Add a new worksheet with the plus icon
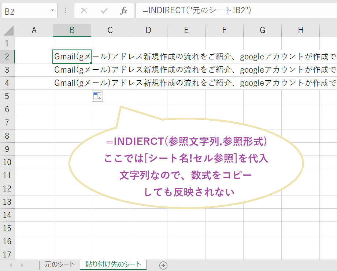The width and height of the screenshot is (337, 271). [x=164, y=265]
